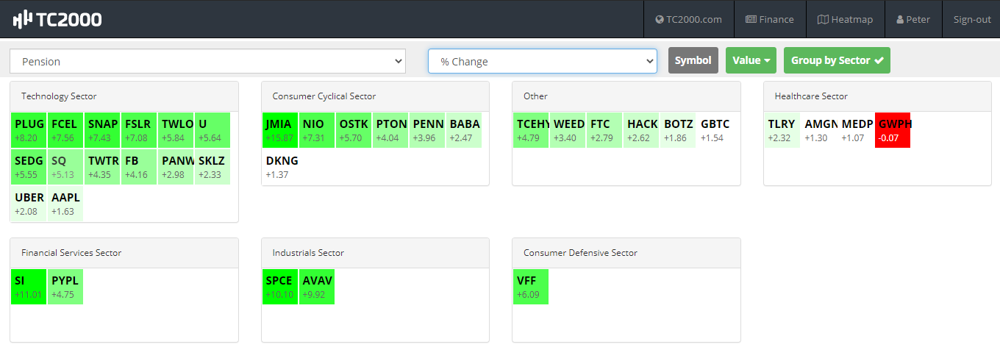Click the Technology Sector panel header
This screenshot has height=361, width=1000.
pyautogui.click(x=124, y=96)
